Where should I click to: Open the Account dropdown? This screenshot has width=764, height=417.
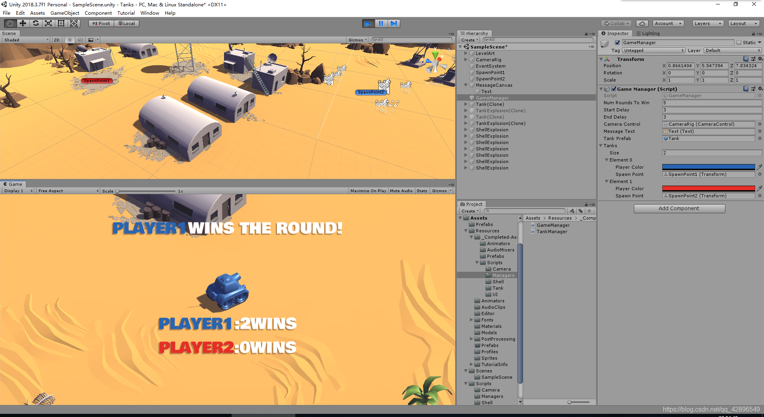668,23
